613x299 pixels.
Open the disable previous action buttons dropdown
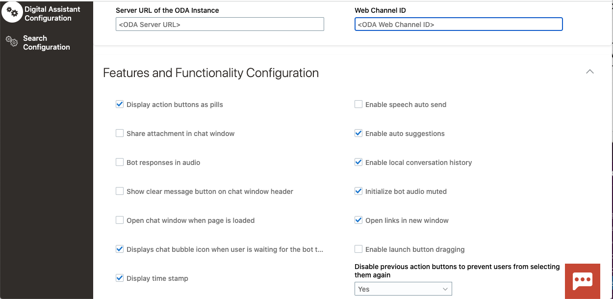tap(403, 289)
